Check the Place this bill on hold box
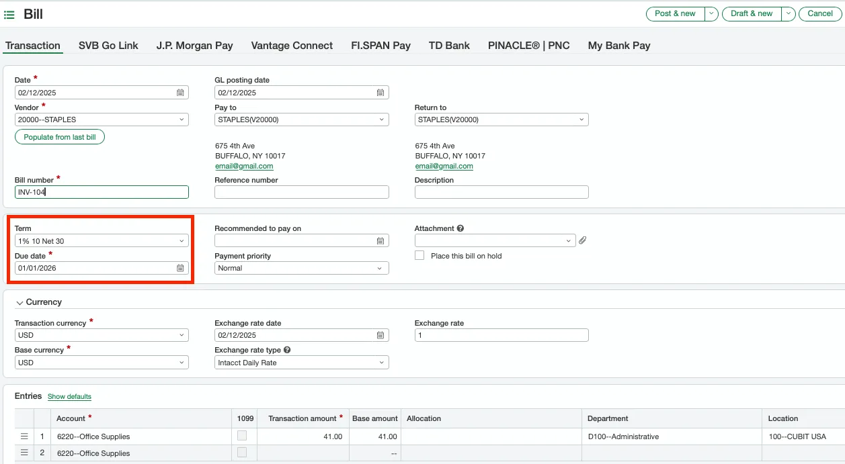The width and height of the screenshot is (845, 464). click(x=419, y=256)
